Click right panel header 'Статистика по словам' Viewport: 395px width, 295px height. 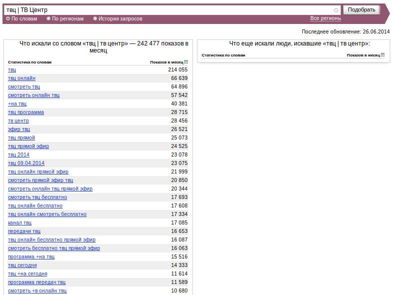pos(223,55)
